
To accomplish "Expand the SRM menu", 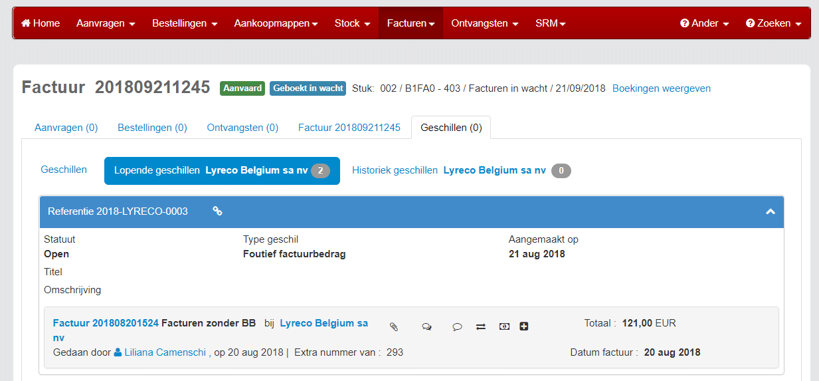I will point(551,23).
